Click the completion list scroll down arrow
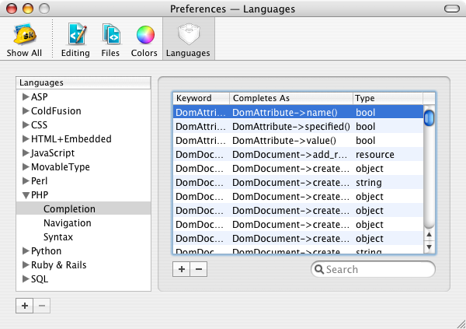Screen dimensions: 466x329 tap(429, 247)
